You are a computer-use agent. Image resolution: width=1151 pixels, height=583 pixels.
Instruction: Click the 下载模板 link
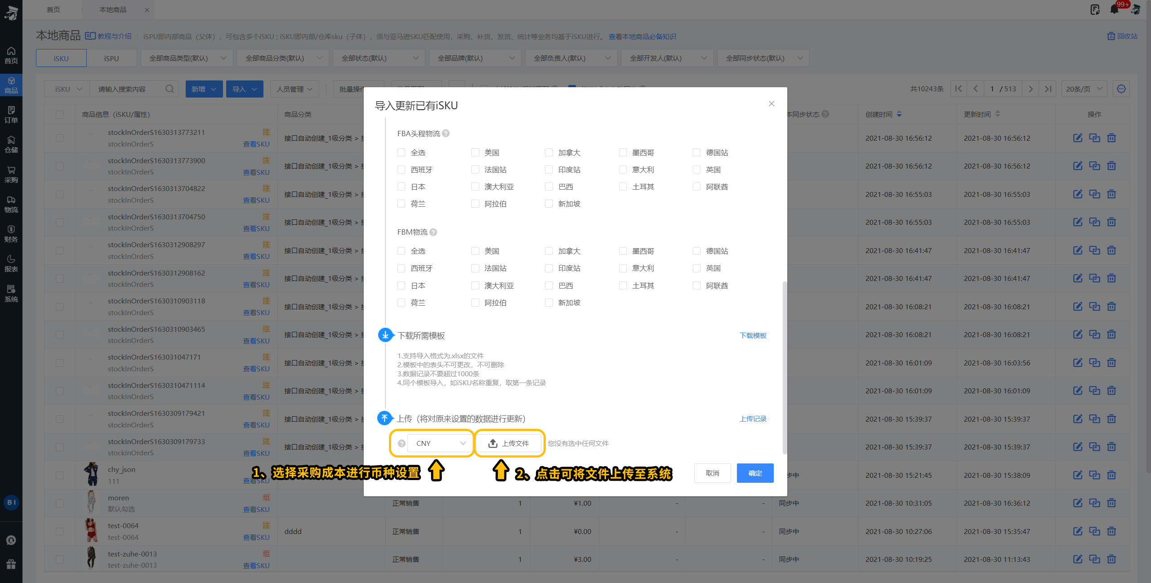tap(753, 335)
